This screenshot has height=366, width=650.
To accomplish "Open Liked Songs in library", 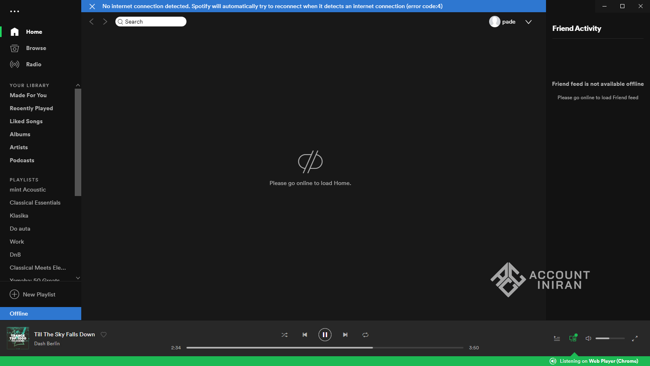I will coord(26,121).
